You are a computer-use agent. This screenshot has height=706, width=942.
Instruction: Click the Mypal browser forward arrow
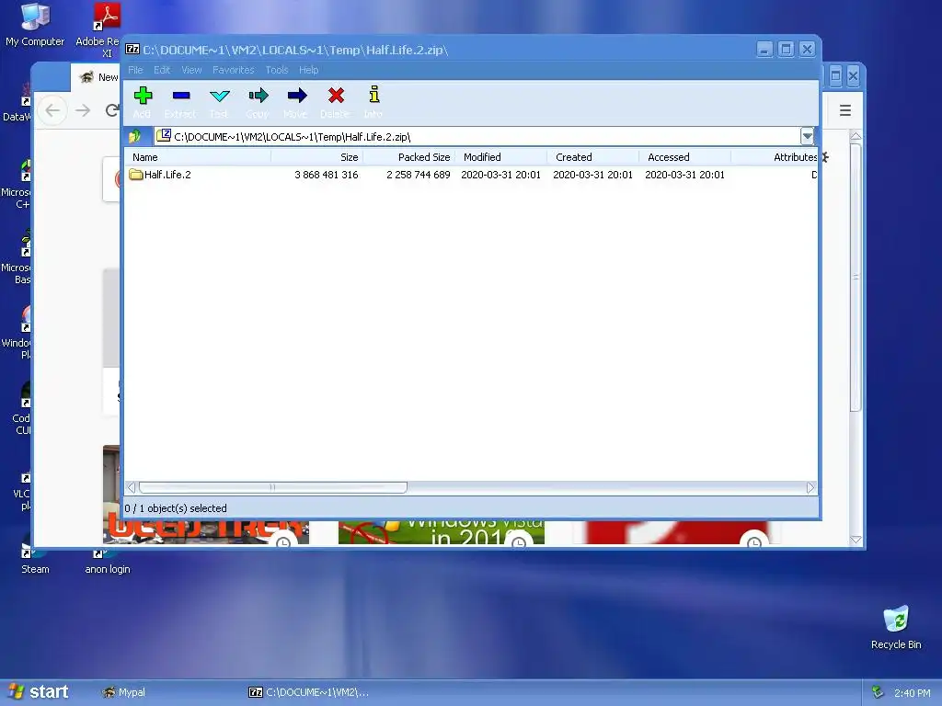coord(83,110)
